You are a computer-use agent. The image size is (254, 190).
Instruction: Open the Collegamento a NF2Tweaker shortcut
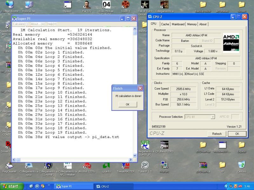coord(68,169)
